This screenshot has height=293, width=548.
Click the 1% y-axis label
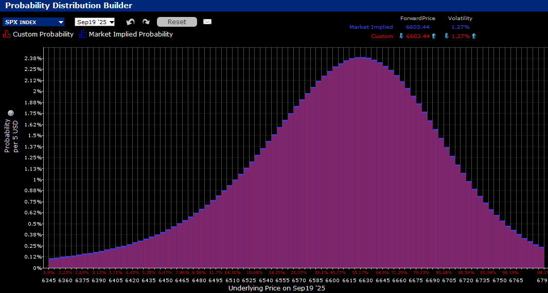pos(37,179)
